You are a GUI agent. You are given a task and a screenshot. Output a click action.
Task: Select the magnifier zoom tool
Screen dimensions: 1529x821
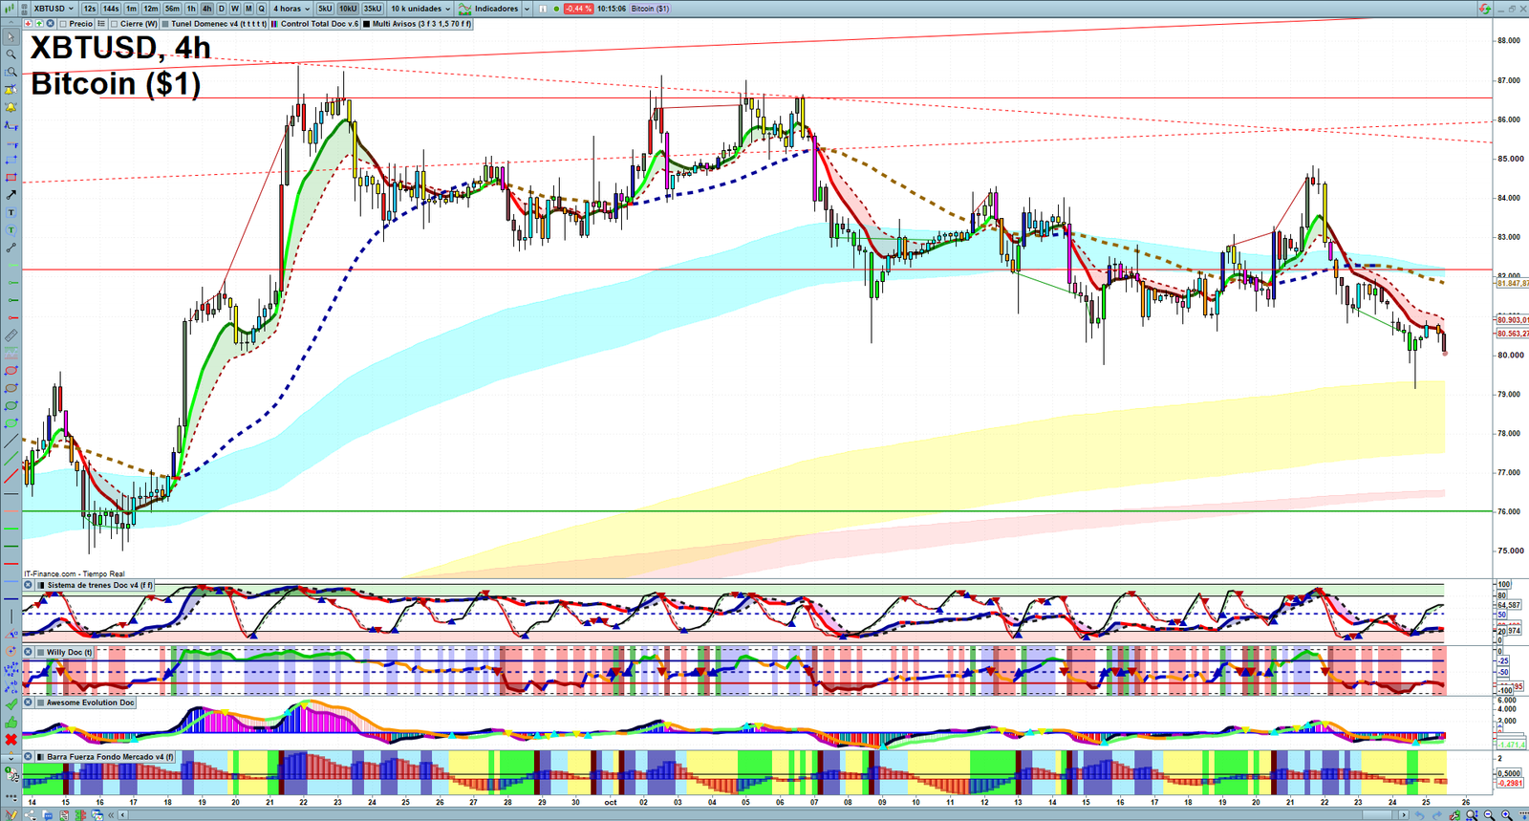tap(11, 54)
